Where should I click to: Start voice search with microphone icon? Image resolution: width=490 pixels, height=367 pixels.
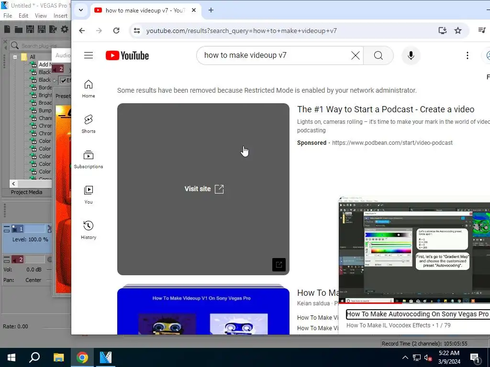[x=411, y=55]
